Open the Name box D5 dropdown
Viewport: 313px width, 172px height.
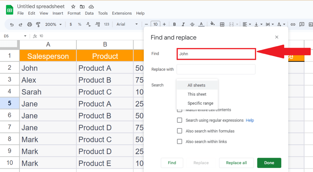click(x=25, y=36)
